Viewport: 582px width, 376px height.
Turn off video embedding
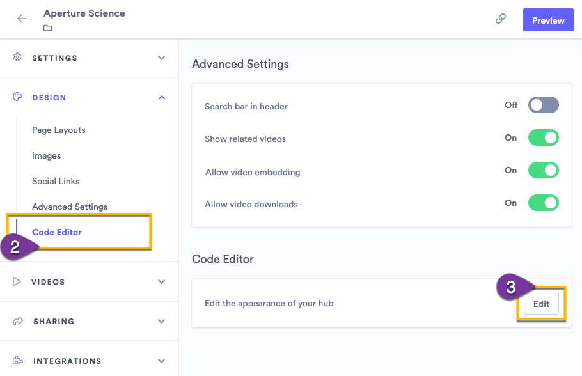point(543,169)
